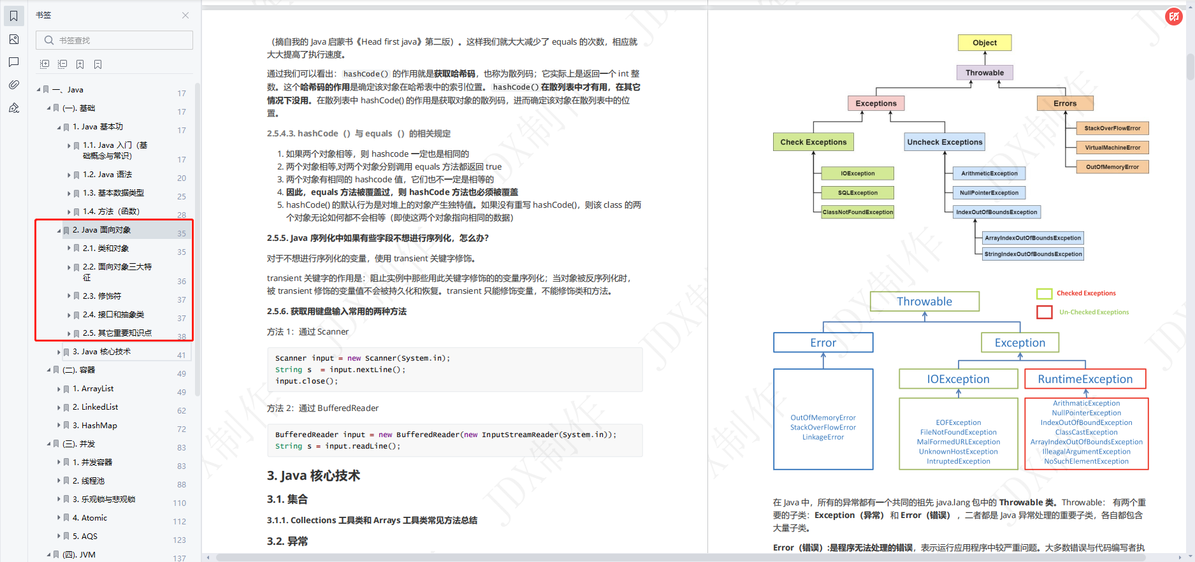Jump to bookmark 1. 并发容器

coord(92,463)
